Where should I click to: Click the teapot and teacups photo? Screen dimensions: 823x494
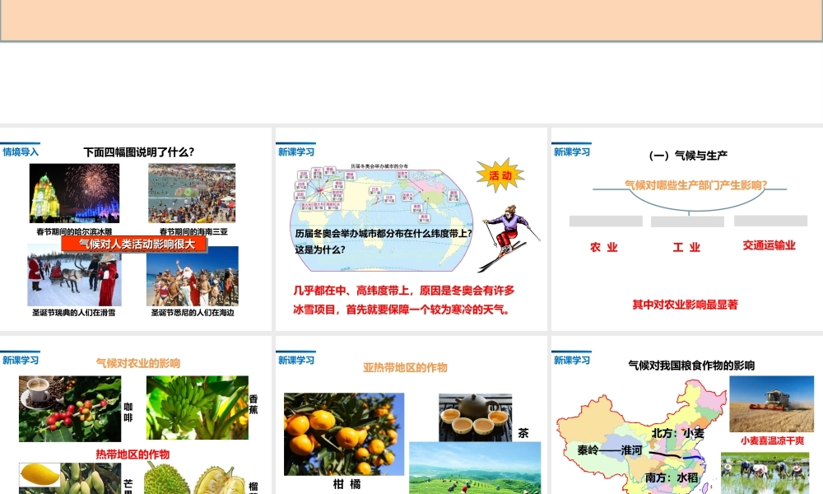[475, 417]
